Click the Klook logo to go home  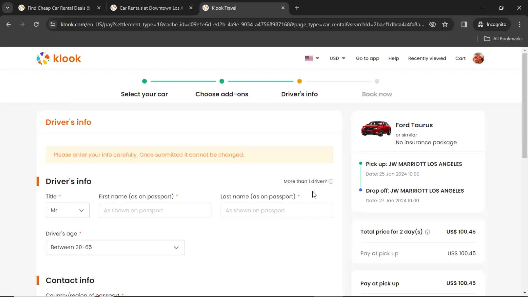pyautogui.click(x=59, y=58)
